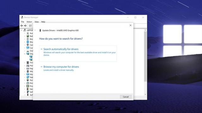
Task: Expand the Batteries category chevron
Action: point(25,36)
